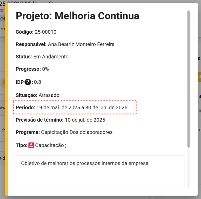Click the responsible person Ana Beatriz Monteiro Ferreira

(81, 44)
